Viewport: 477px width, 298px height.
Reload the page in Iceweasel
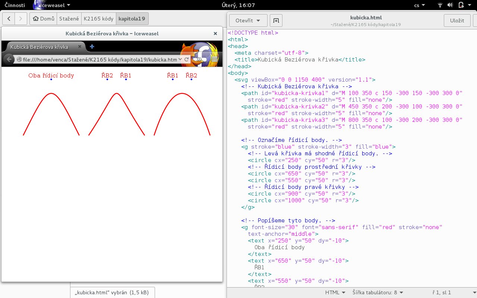pyautogui.click(x=187, y=59)
